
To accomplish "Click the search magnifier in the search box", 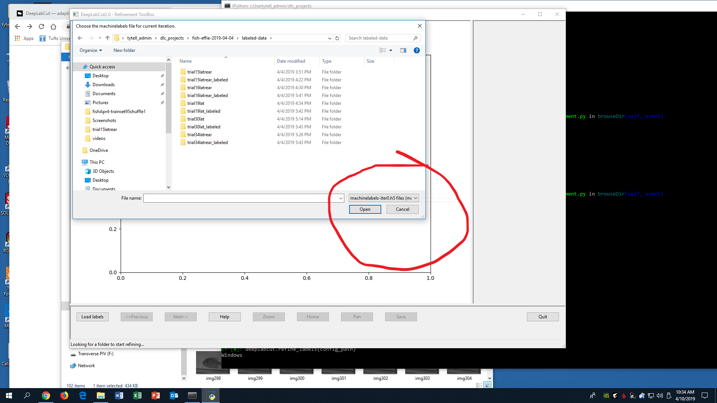I will [415, 38].
